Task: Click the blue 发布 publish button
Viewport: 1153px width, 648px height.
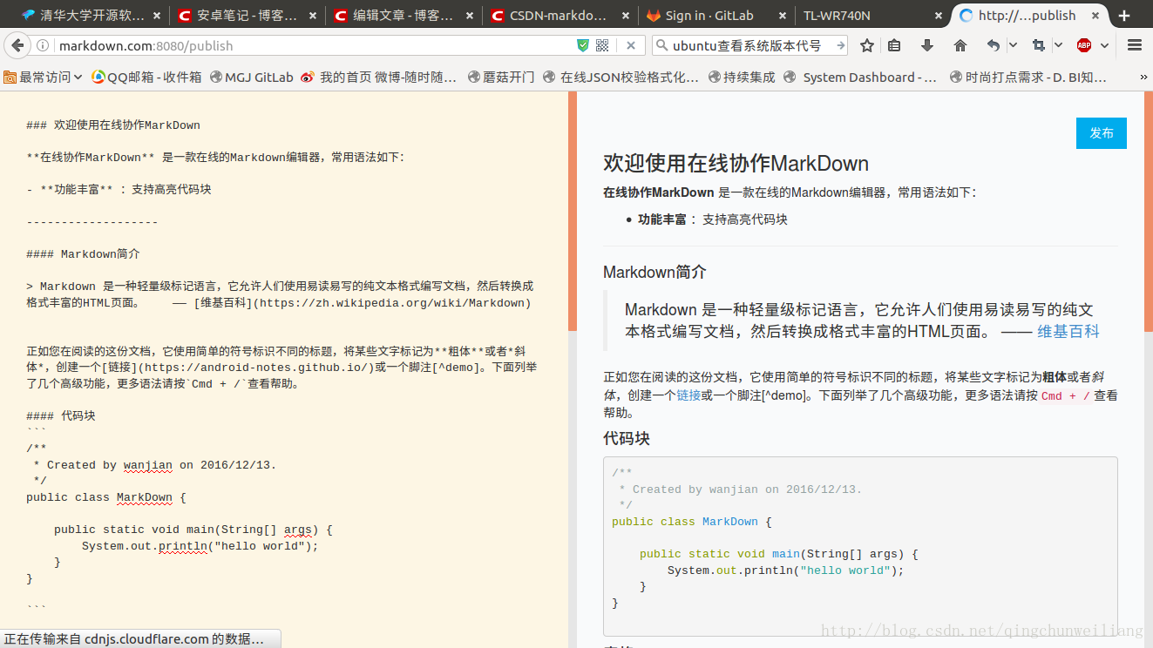Action: pyautogui.click(x=1102, y=133)
